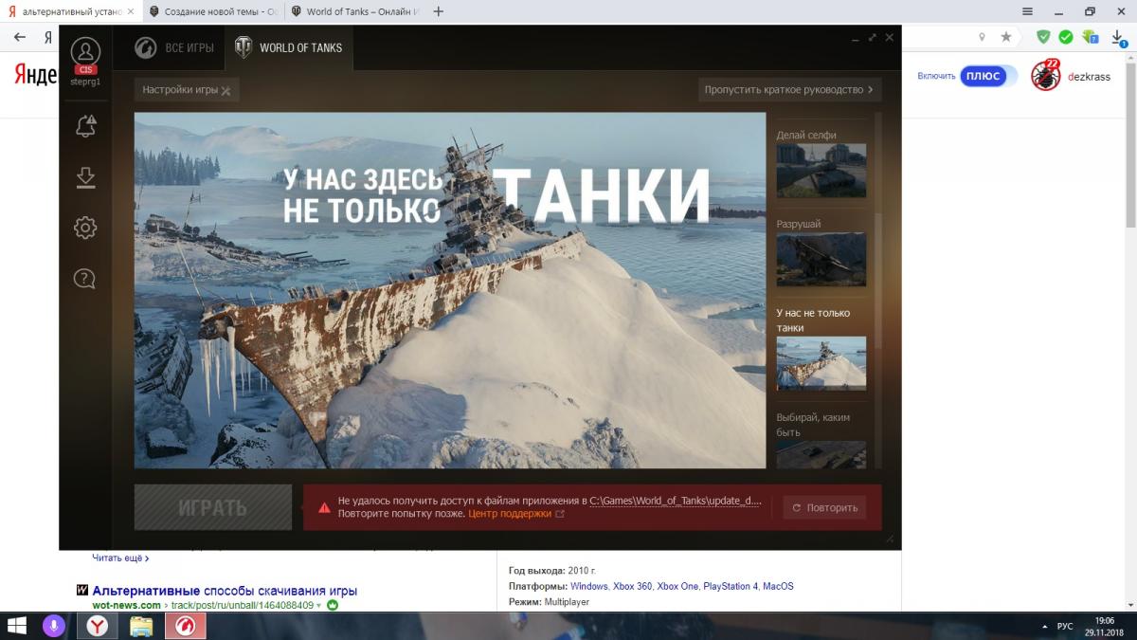Select the WORLD OF TANKS tab
The height and width of the screenshot is (640, 1137).
[x=289, y=47]
